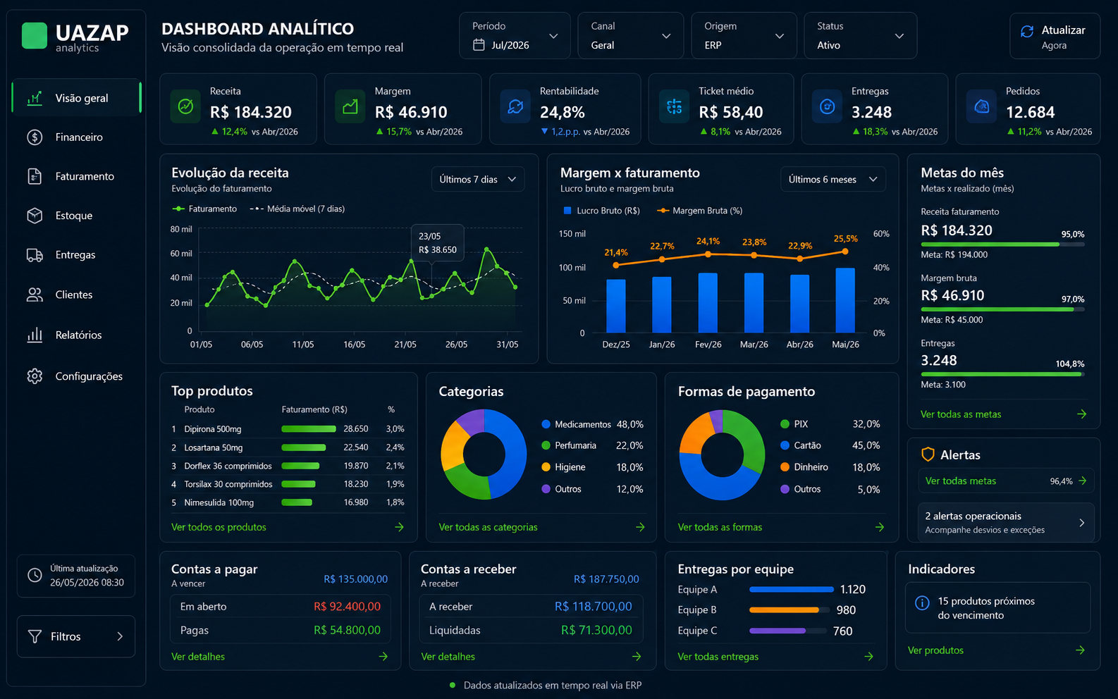Click the Rentabilidade card icon
Viewport: 1118px width, 699px height.
click(x=515, y=106)
